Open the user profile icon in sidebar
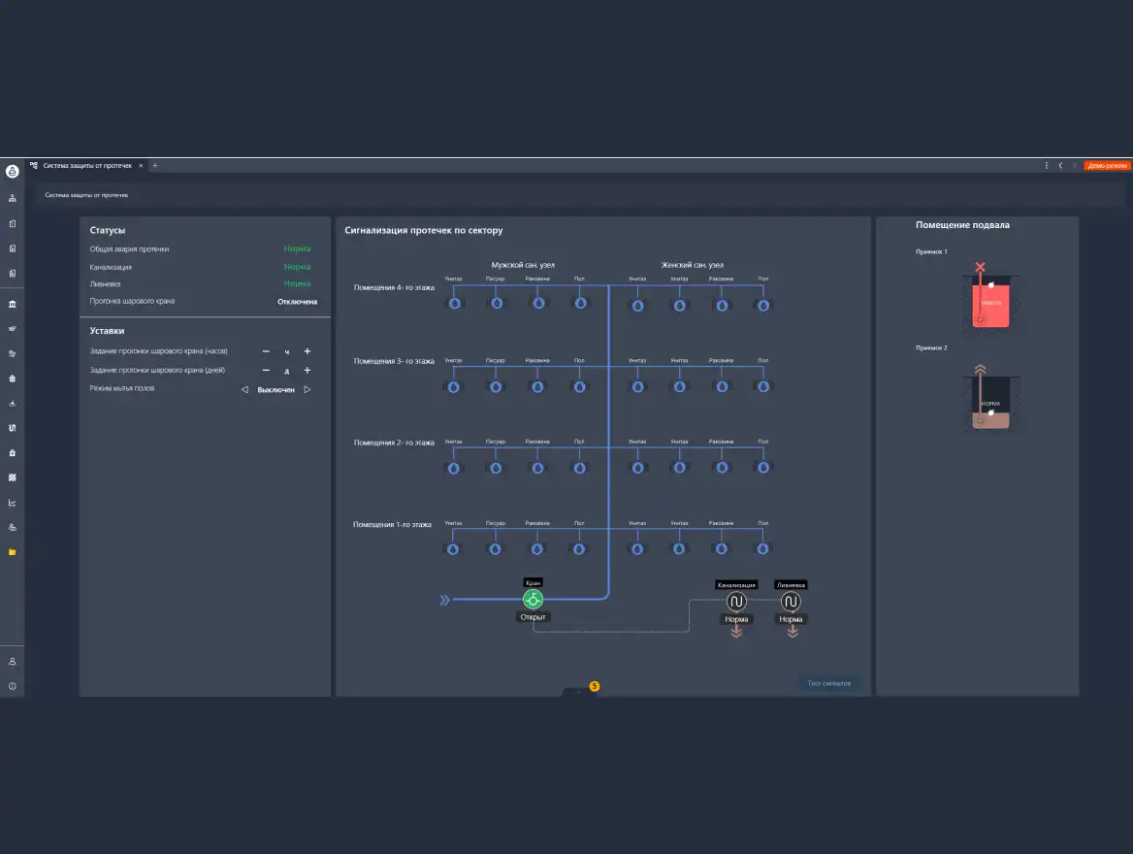Screen dimensions: 1133x854 [x=13, y=661]
